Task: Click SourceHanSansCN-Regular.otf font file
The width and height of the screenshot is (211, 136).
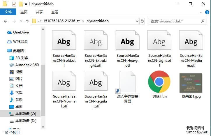Action: [96, 83]
